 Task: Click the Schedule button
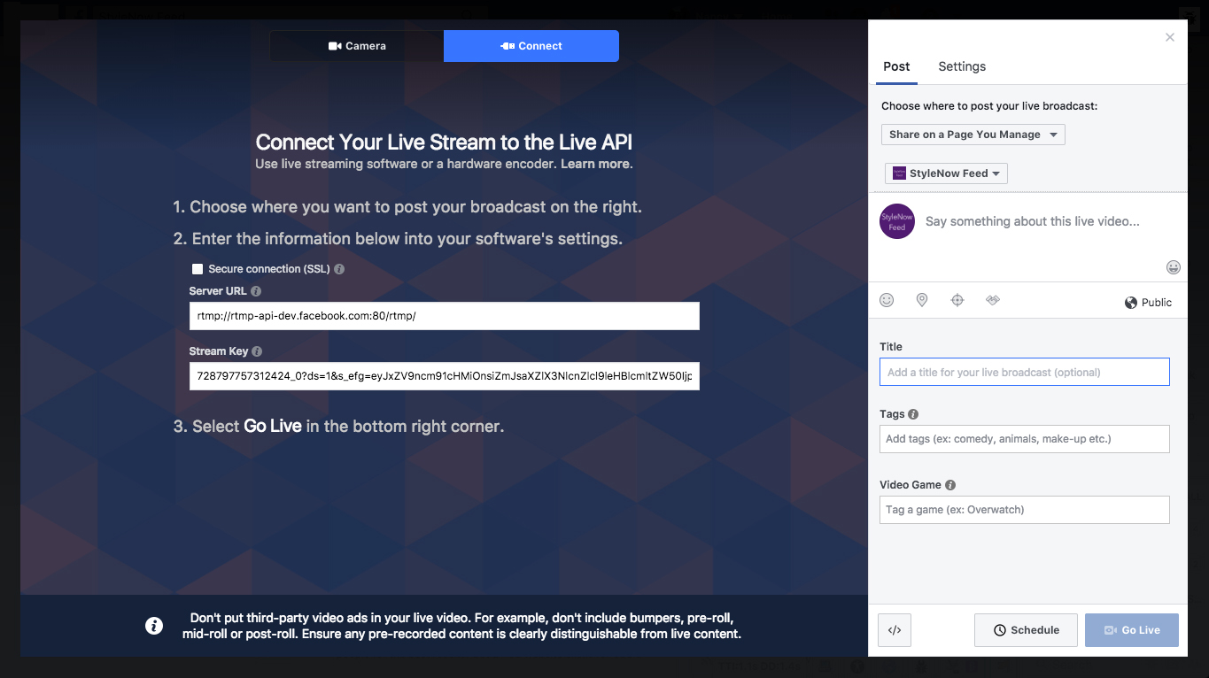click(x=1026, y=630)
